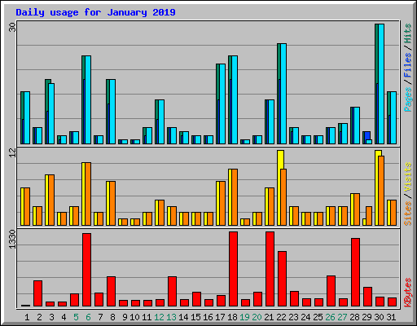Click day label '28' on x-axis
Viewport: 417px width, 326px height.
[354, 317]
